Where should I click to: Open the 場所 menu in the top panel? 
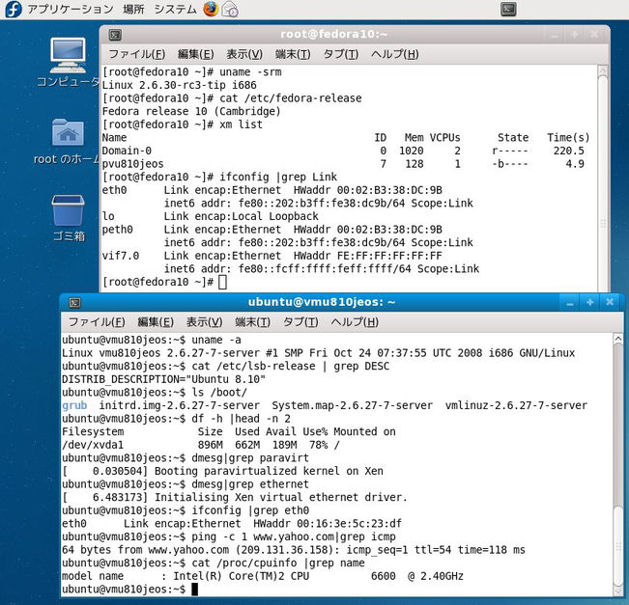(133, 10)
